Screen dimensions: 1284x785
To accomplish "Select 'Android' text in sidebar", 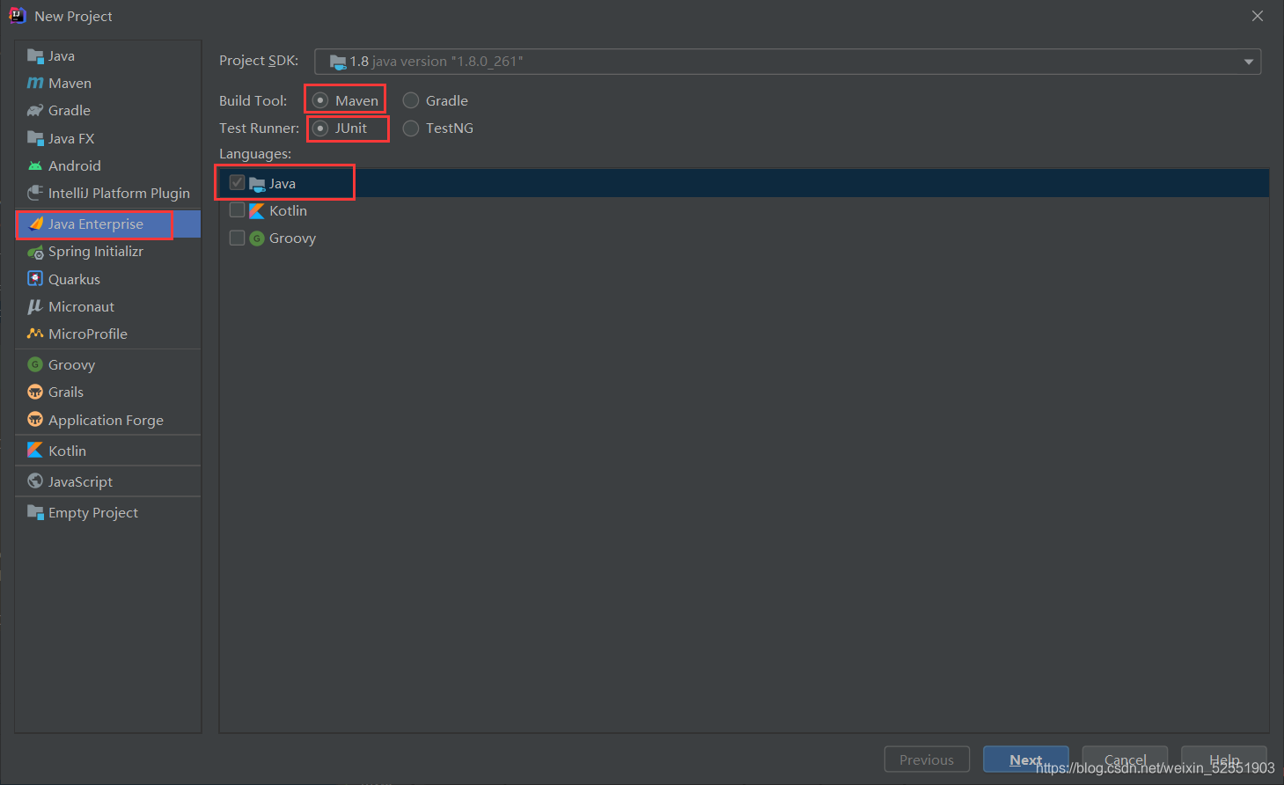I will [x=75, y=165].
